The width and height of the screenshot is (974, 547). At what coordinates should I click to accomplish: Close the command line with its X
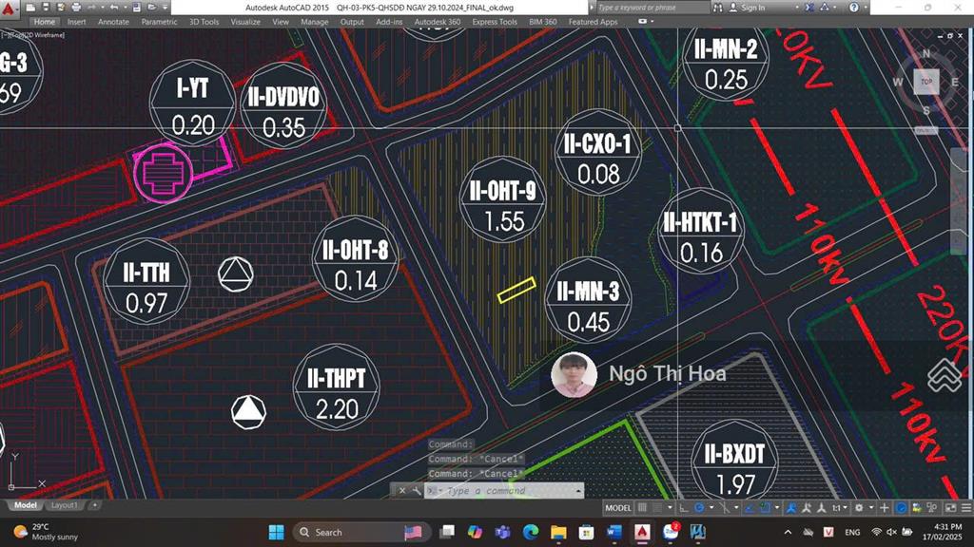(x=402, y=491)
